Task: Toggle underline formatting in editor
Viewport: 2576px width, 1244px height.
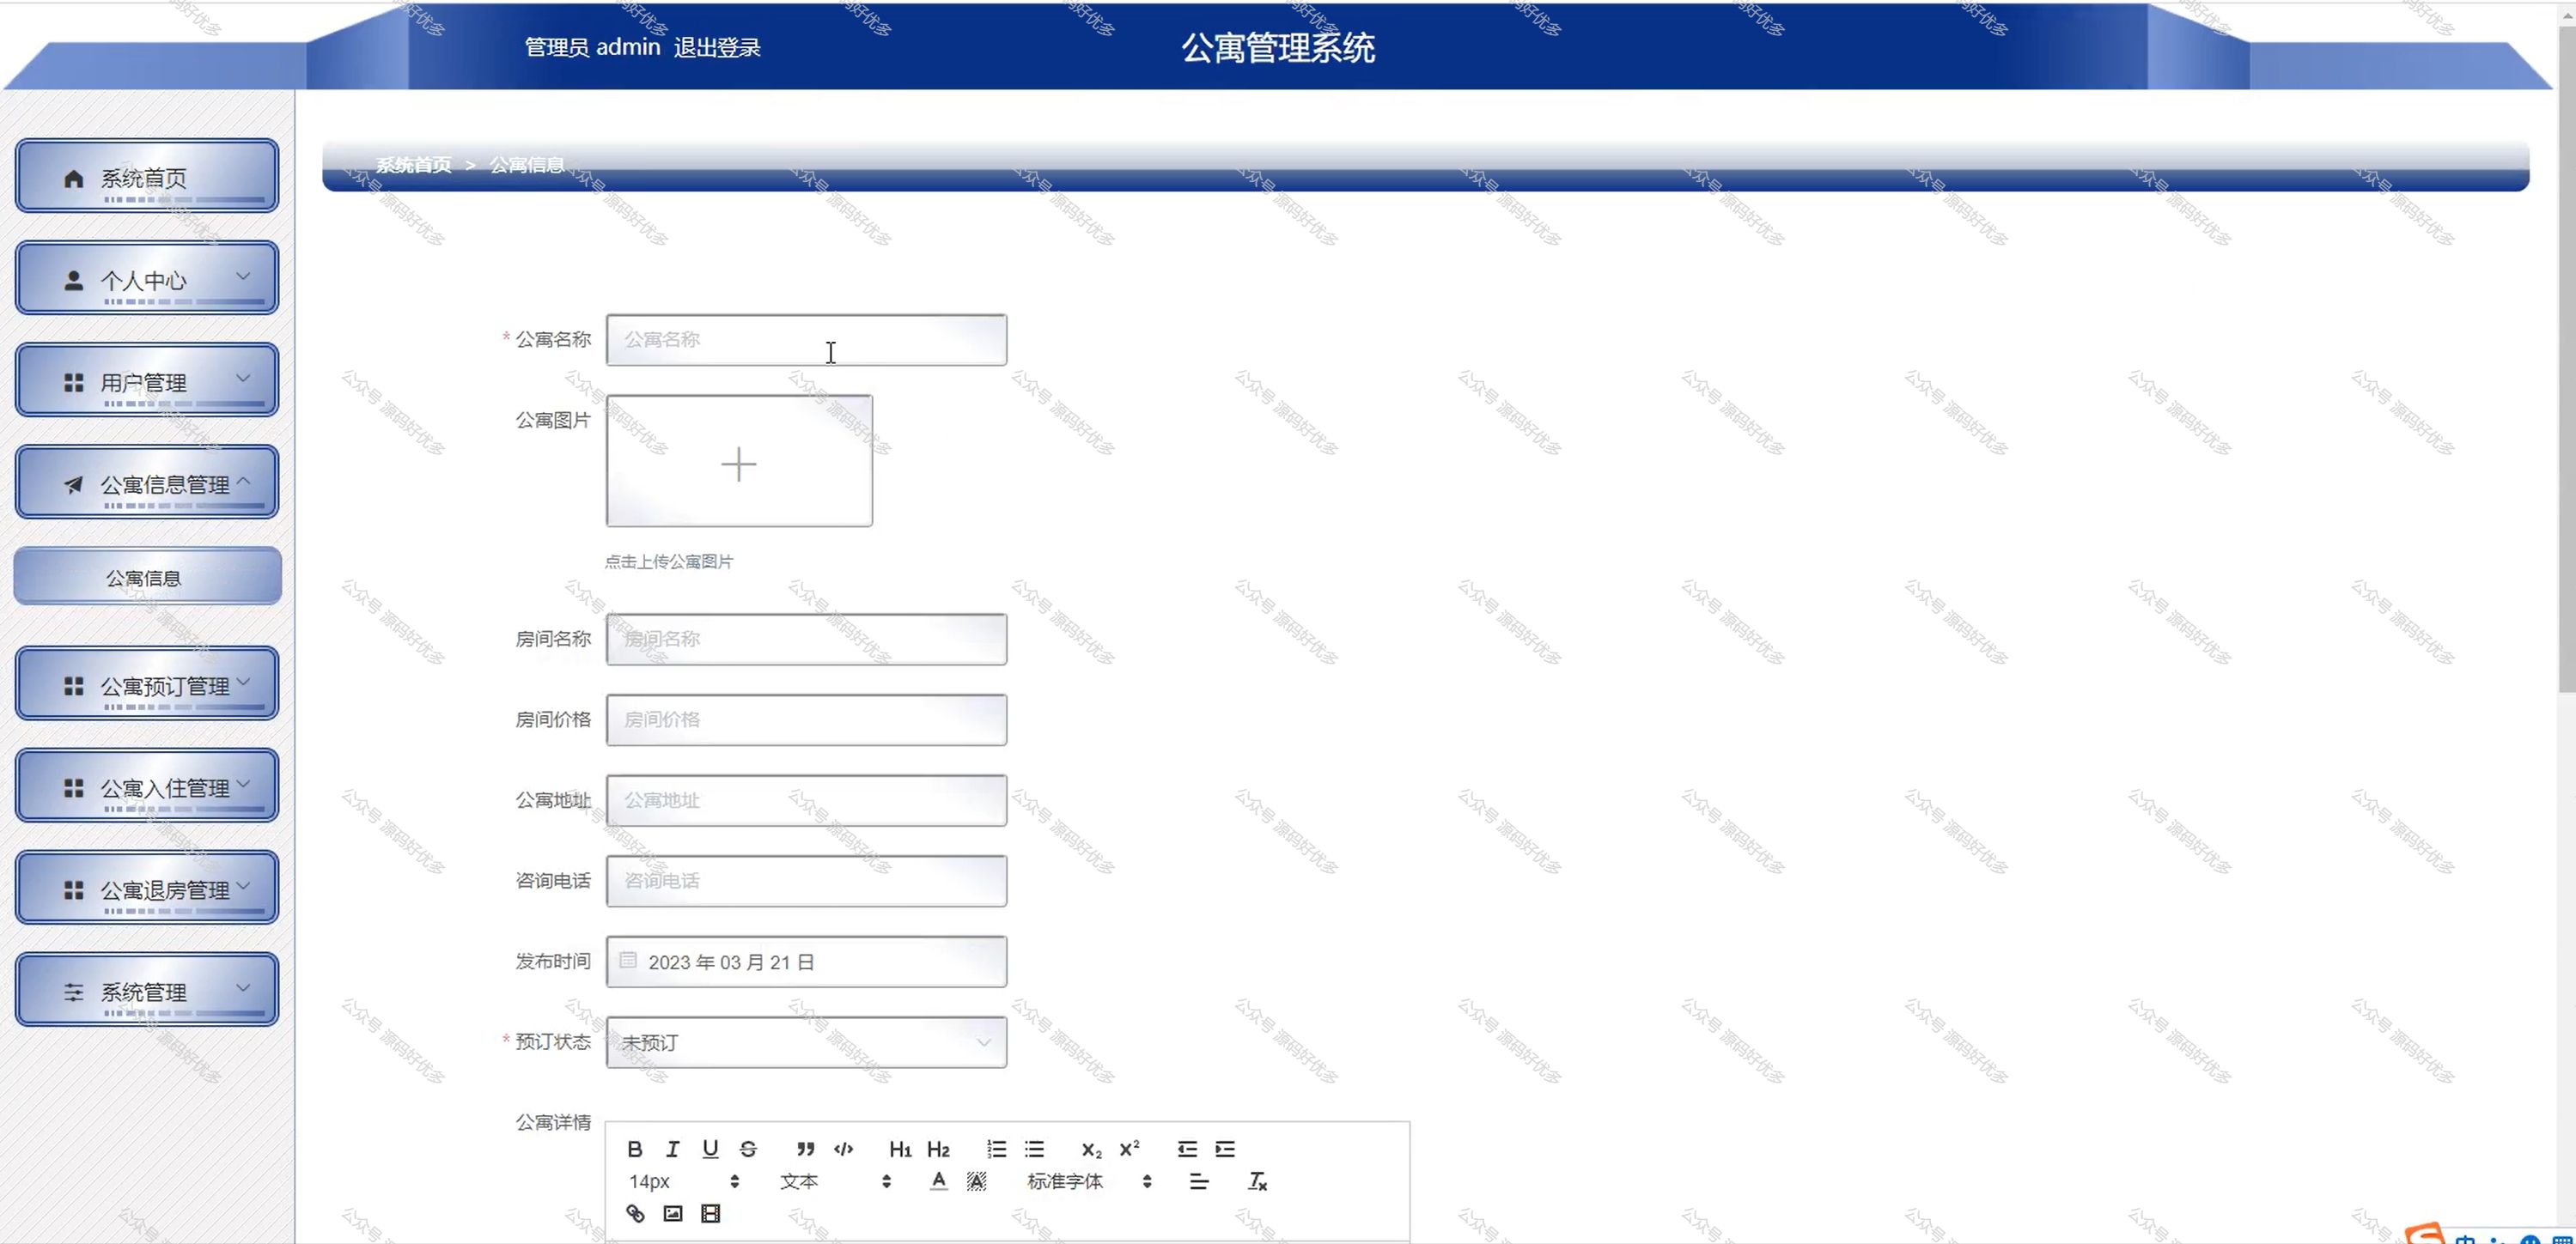Action: point(710,1149)
